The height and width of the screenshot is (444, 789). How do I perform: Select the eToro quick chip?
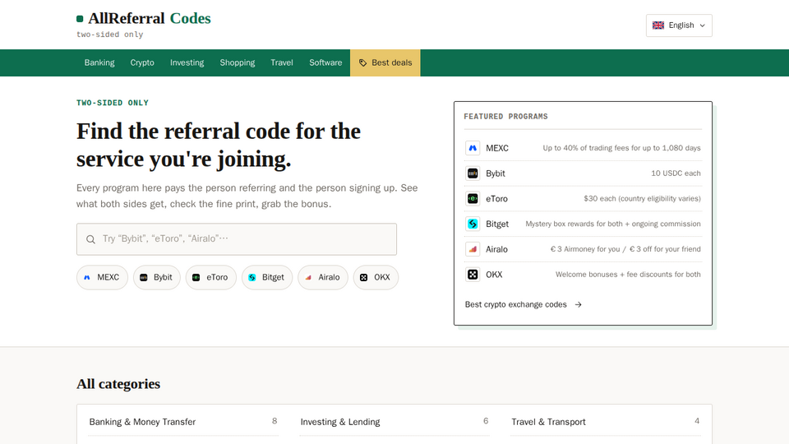[x=211, y=277]
